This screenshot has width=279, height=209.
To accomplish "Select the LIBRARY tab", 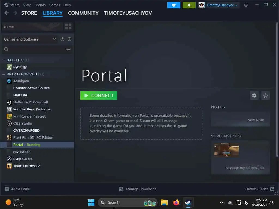I will [53, 13].
